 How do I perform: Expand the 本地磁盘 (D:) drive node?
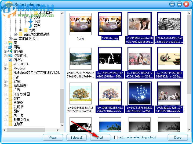tap(10, 38)
